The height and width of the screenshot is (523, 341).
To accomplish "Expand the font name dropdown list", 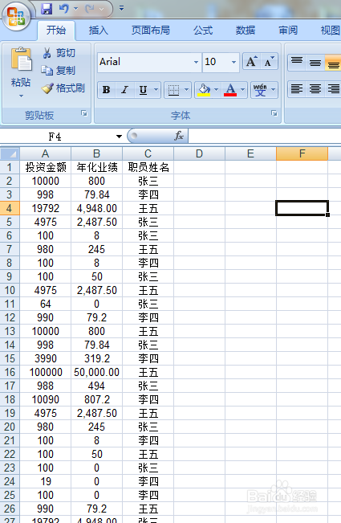I will (x=196, y=62).
